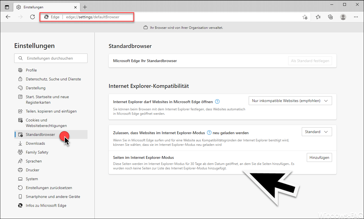Click the Hinzufügen button
Viewport: 364px width, 219px height.
[319, 157]
